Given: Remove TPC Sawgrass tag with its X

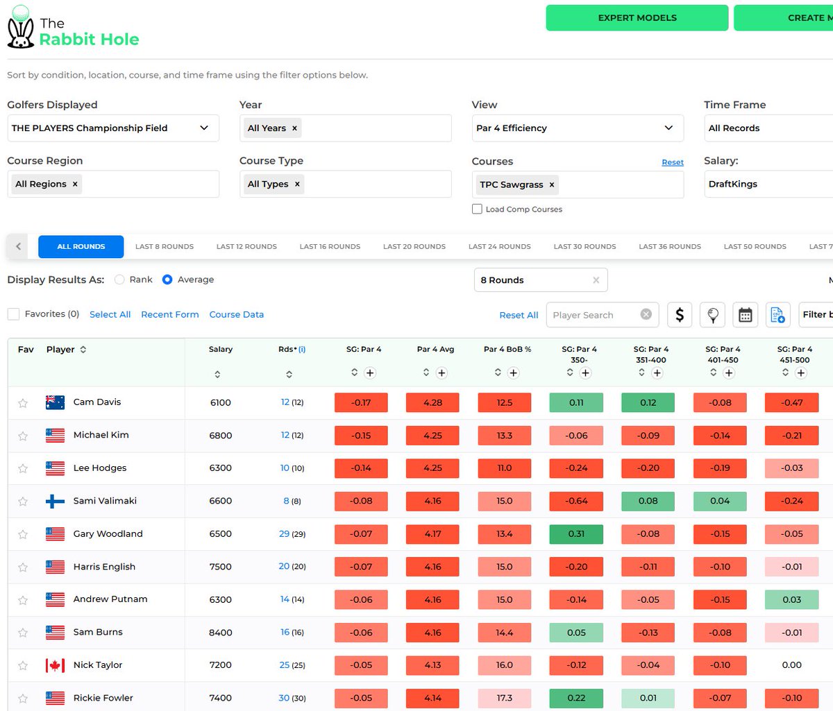Looking at the screenshot, I should coord(552,185).
